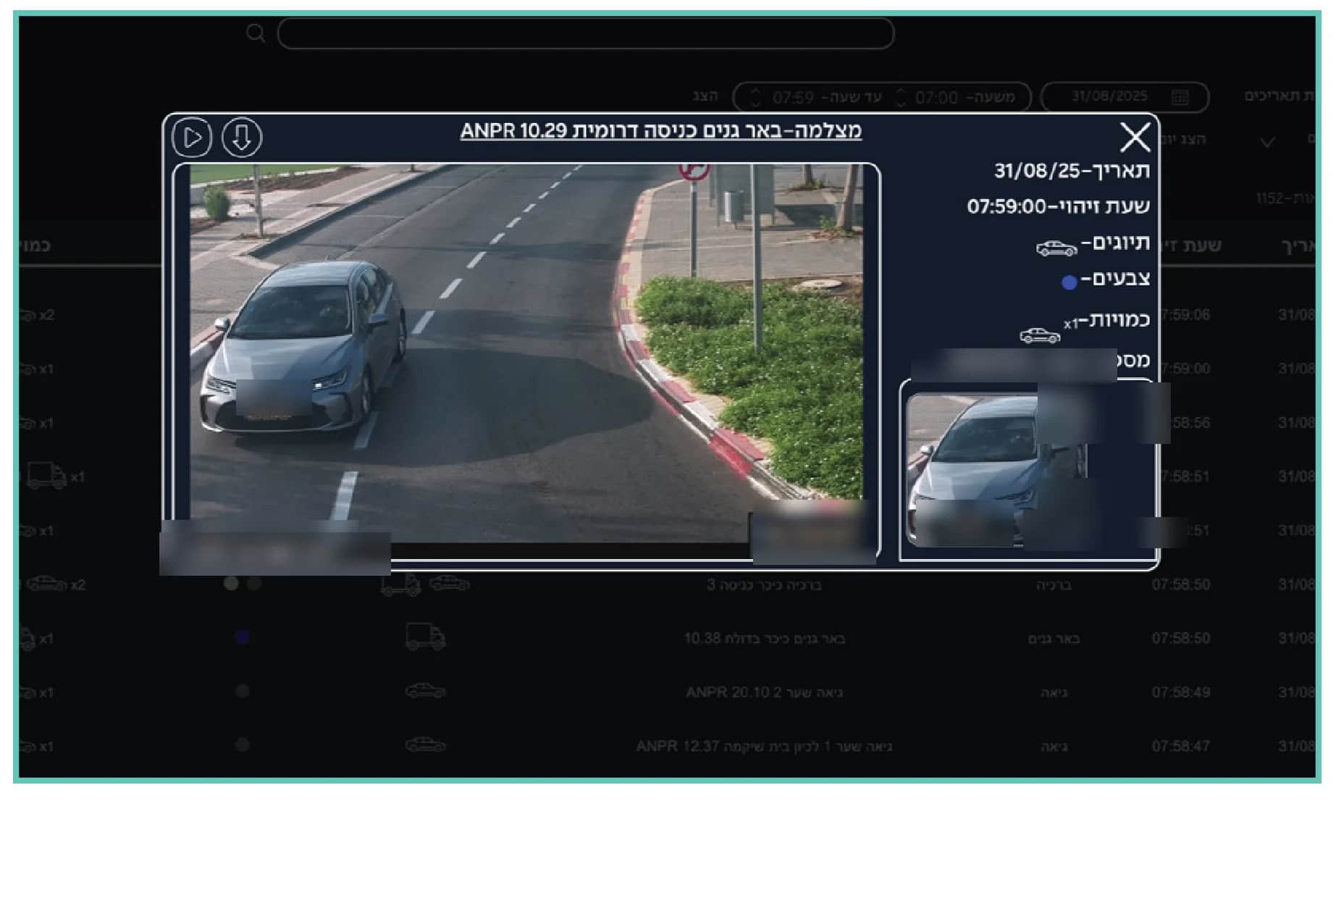Download the detection image

[x=242, y=138]
